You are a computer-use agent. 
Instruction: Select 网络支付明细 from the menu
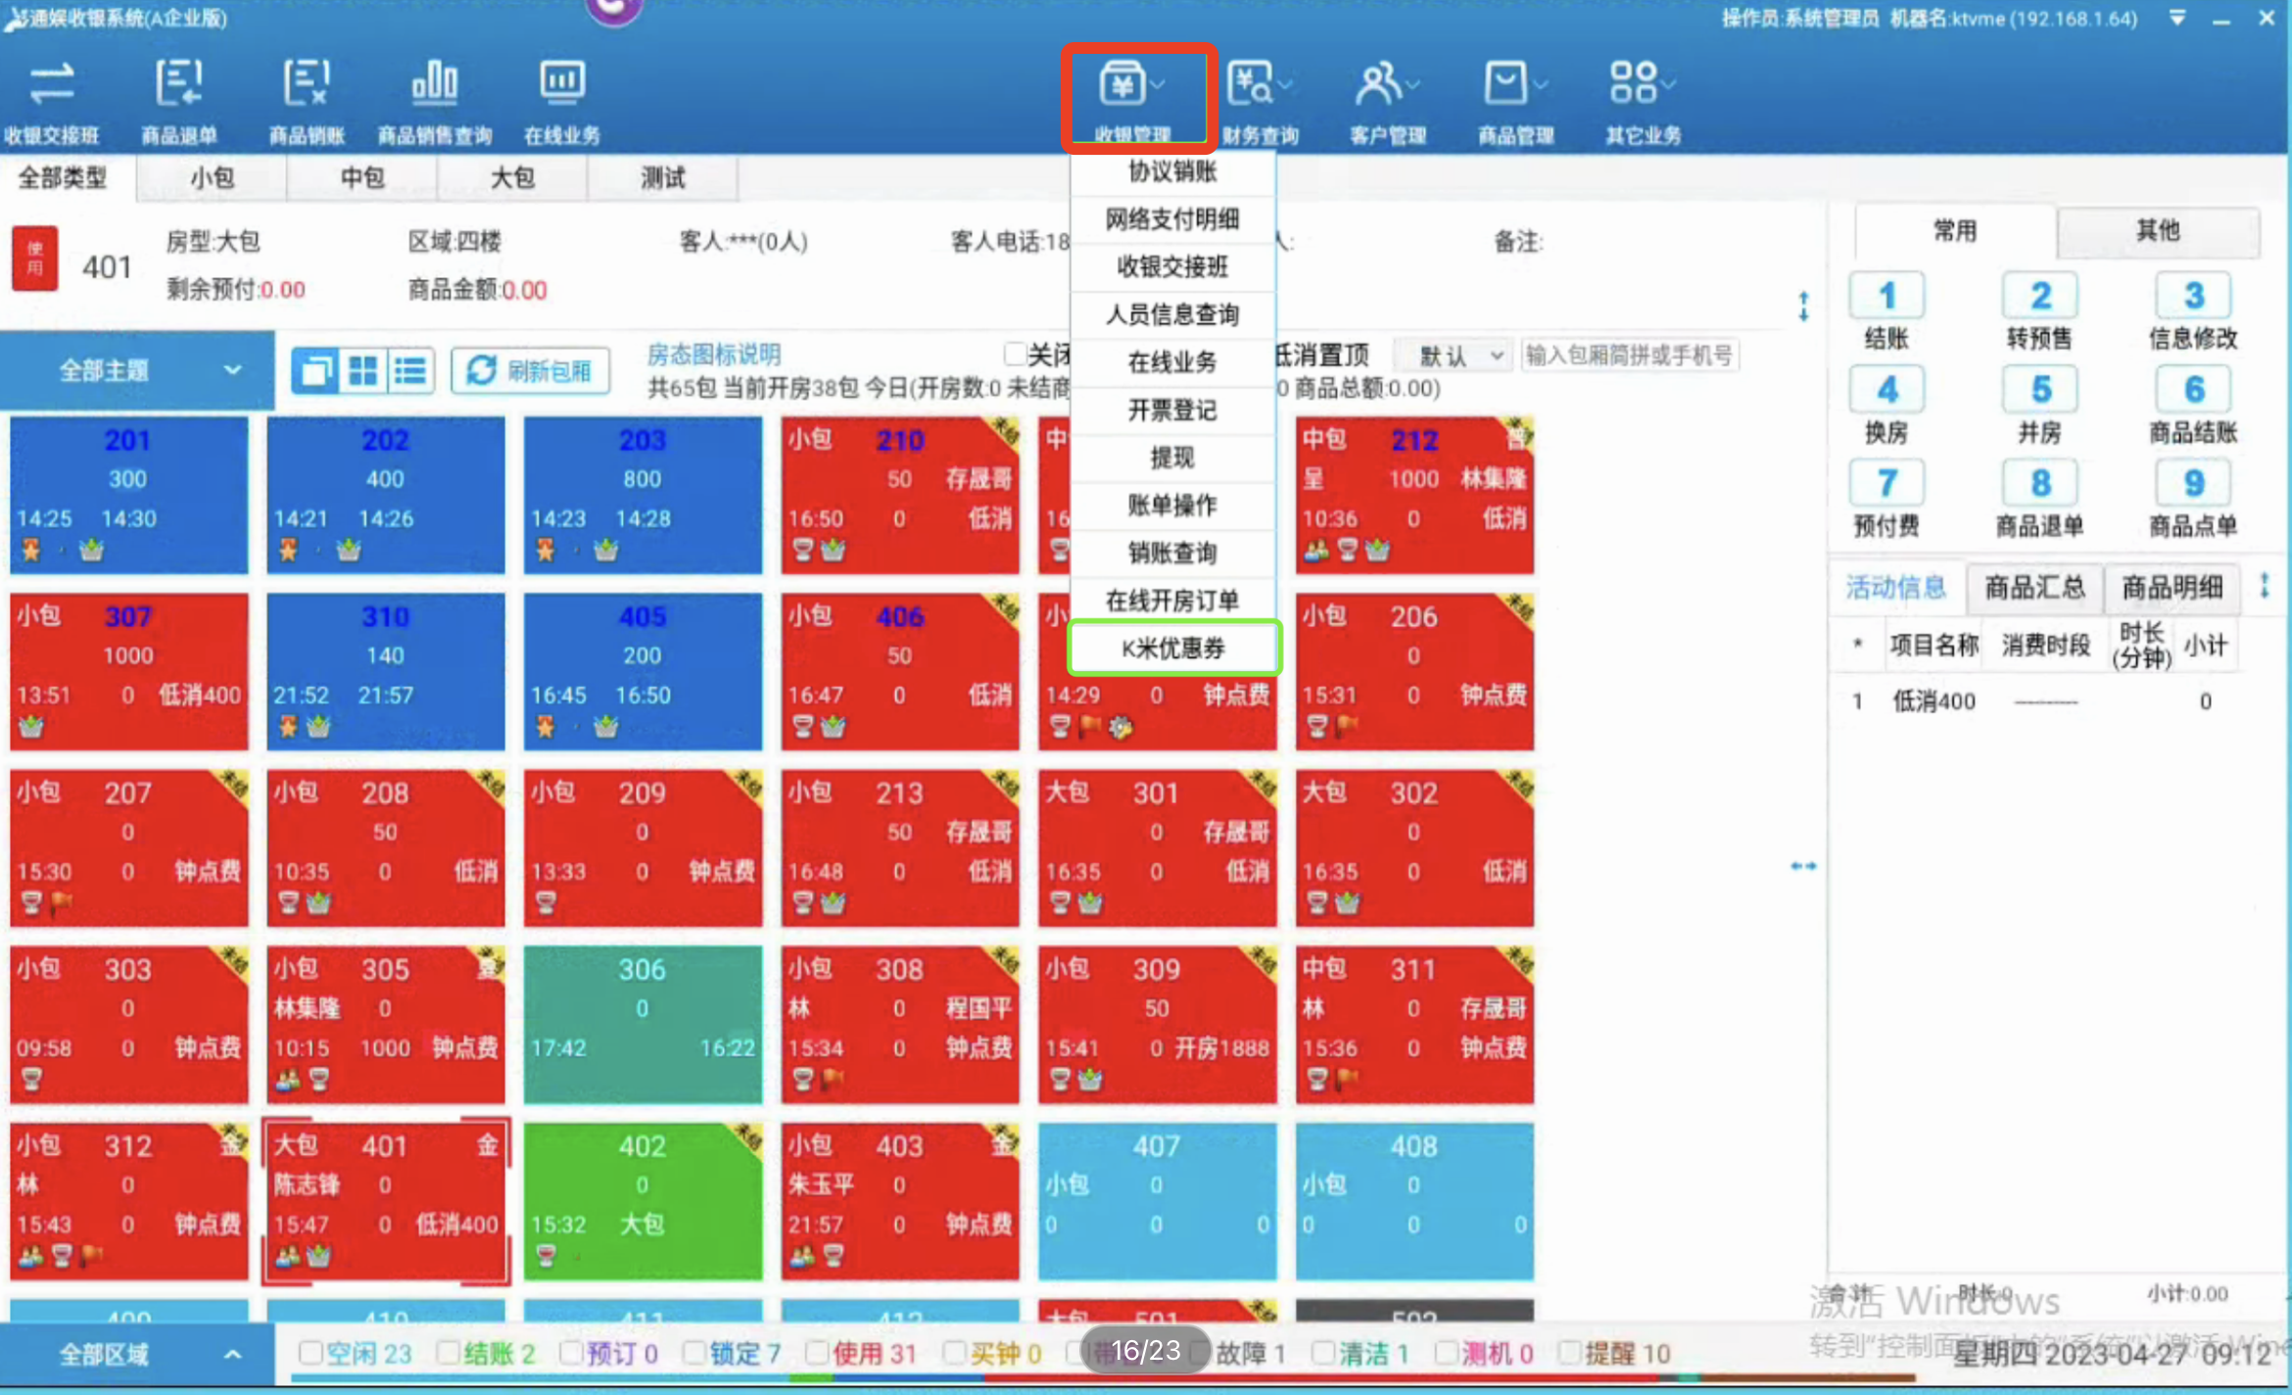coord(1172,218)
